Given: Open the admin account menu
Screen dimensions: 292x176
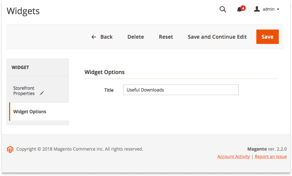Looking at the screenshot, I should [x=266, y=9].
